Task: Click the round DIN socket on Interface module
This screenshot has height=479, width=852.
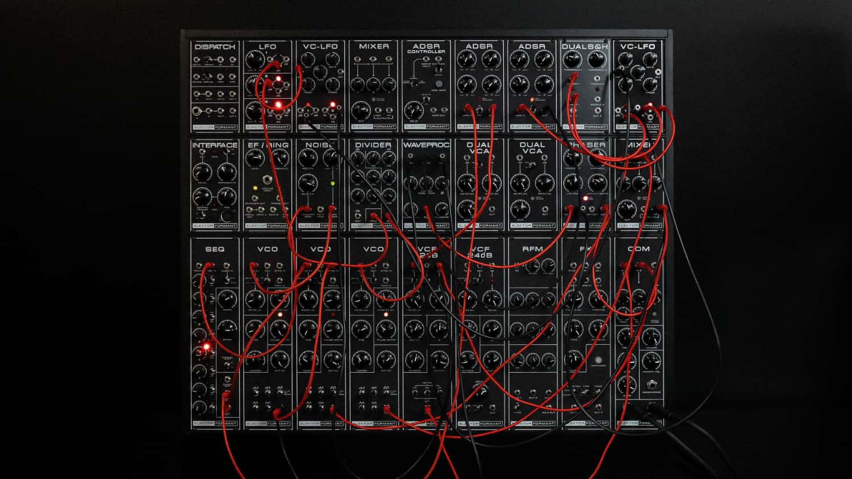Action: pos(227,215)
